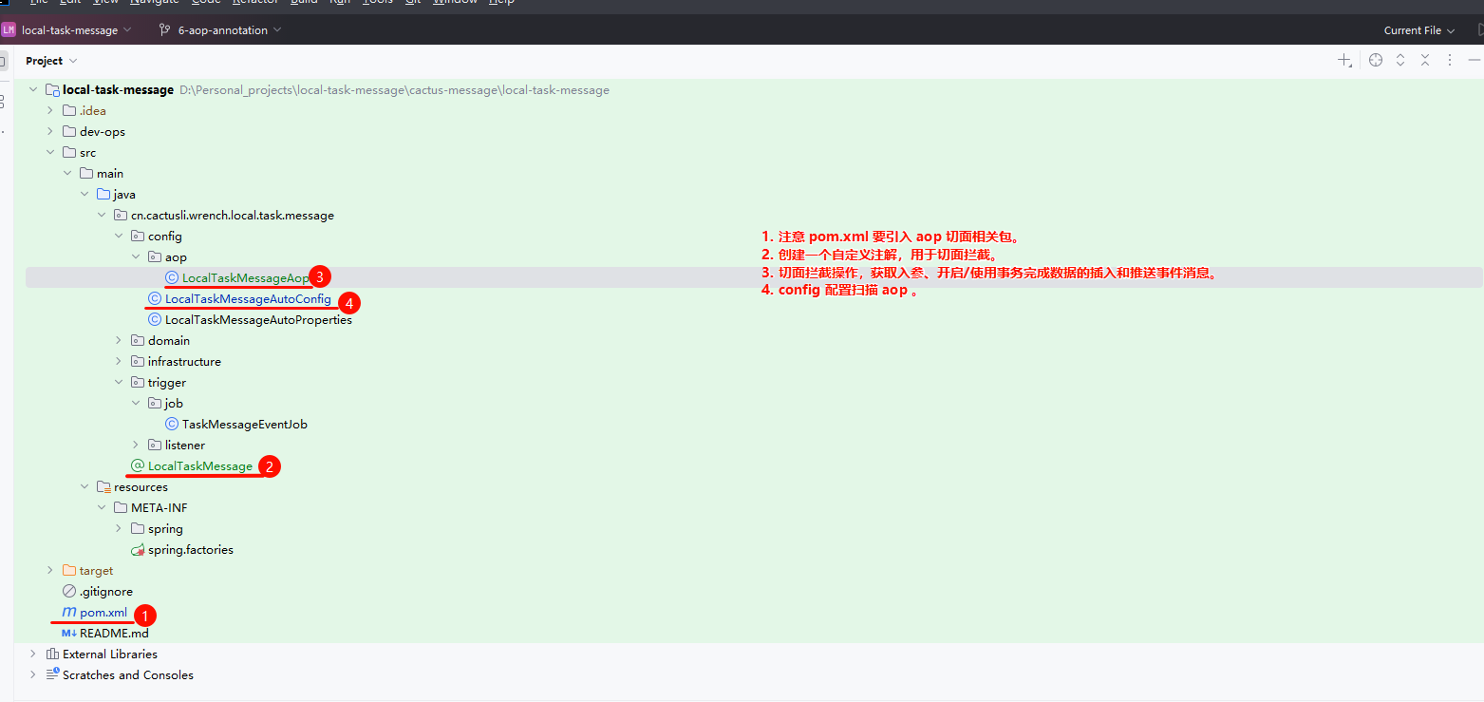
Task: Click the Git branch icon beside 6-aop-annotation
Action: [x=165, y=30]
